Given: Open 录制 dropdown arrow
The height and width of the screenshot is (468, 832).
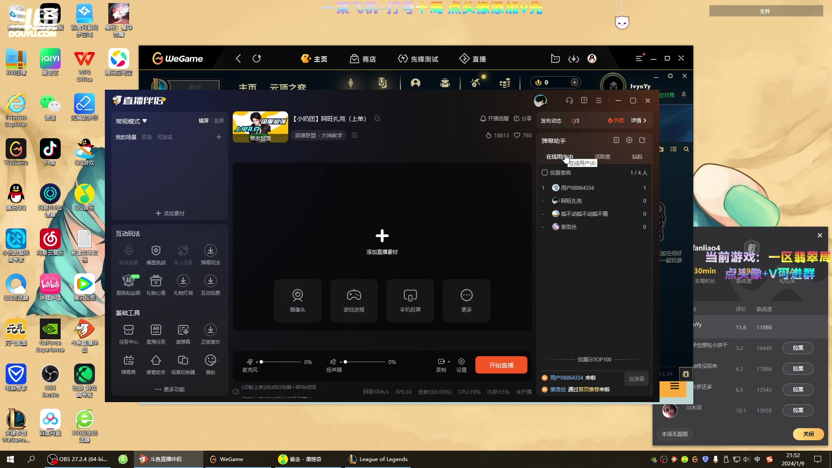Looking at the screenshot, I should [449, 361].
